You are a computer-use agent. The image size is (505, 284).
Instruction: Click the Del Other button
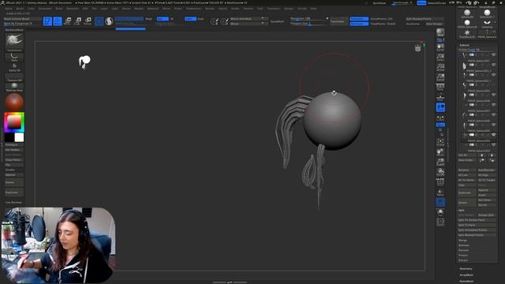tap(486, 200)
